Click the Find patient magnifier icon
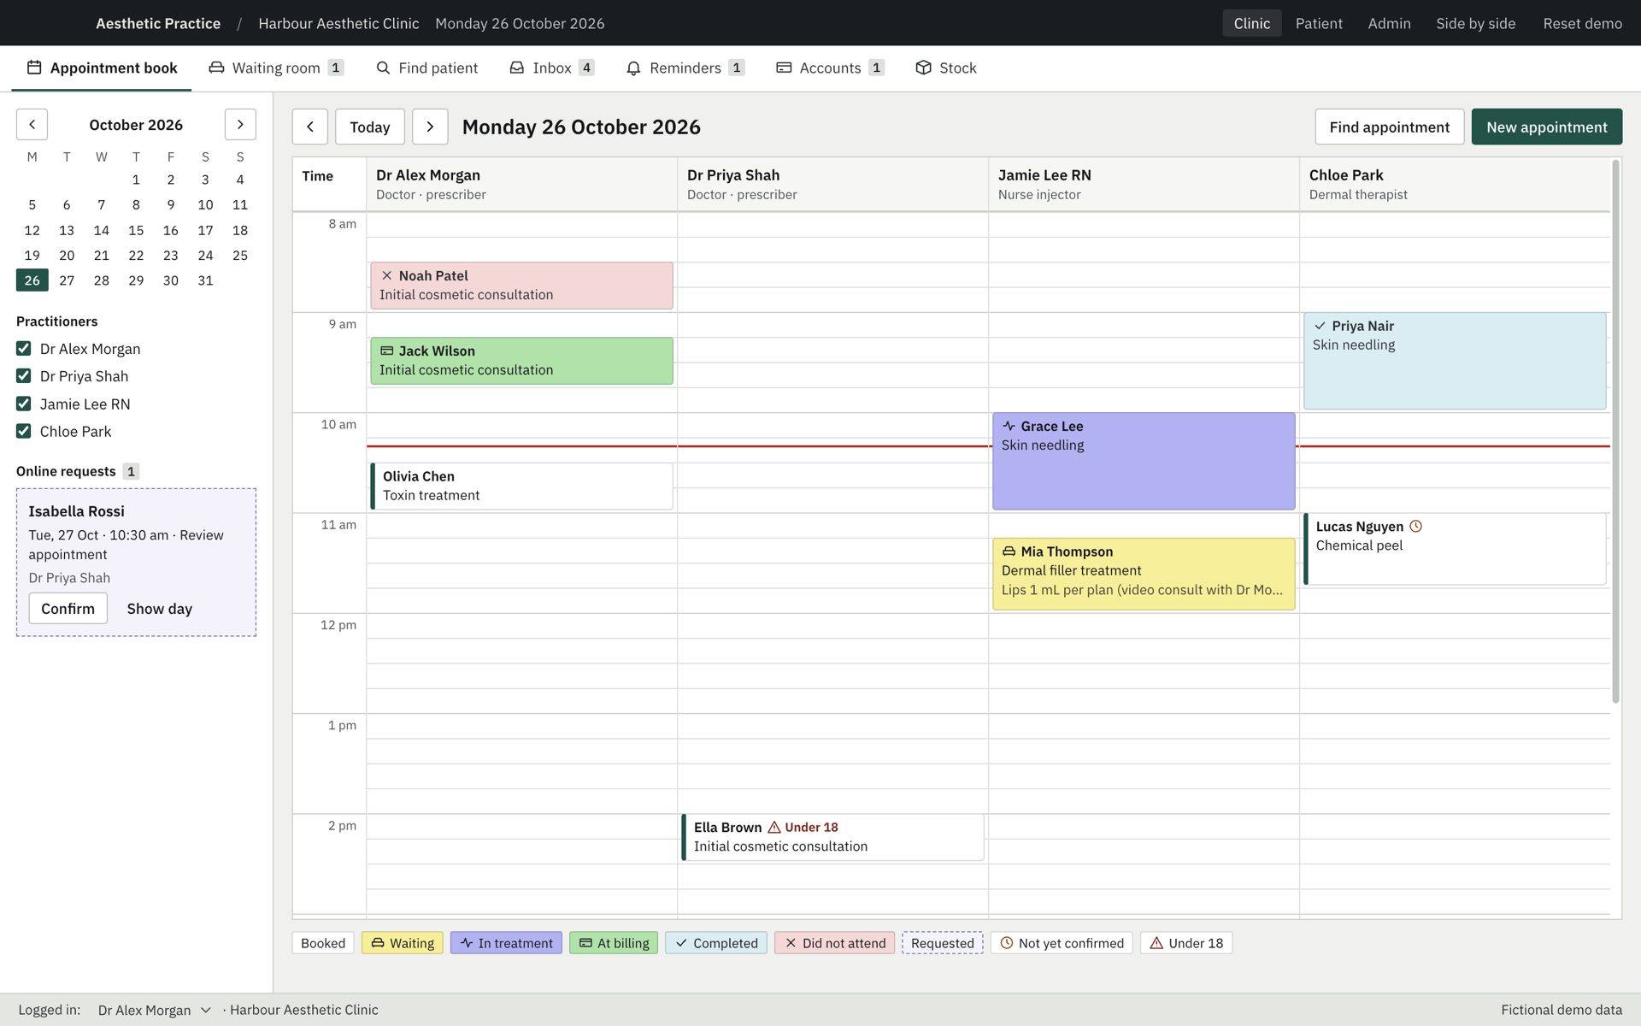 (x=383, y=68)
